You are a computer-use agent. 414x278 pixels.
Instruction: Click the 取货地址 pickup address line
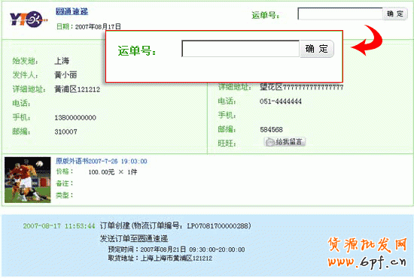[x=160, y=258]
